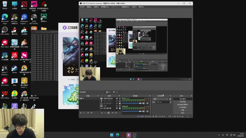The image size is (246, 138).
Task: Click the 属性 properties gear button
Action: [x=109, y=92]
